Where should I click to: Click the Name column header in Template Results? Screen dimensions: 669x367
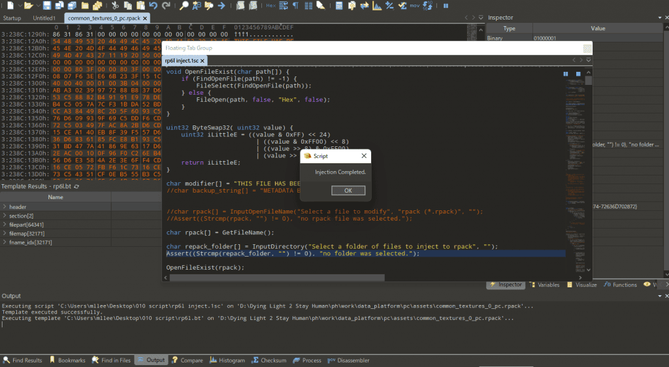[56, 197]
